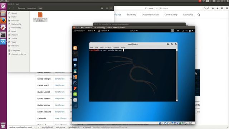This screenshot has height=129, width=229.
Task: Bookmark page with Firefox star icon
Action: (205, 9)
